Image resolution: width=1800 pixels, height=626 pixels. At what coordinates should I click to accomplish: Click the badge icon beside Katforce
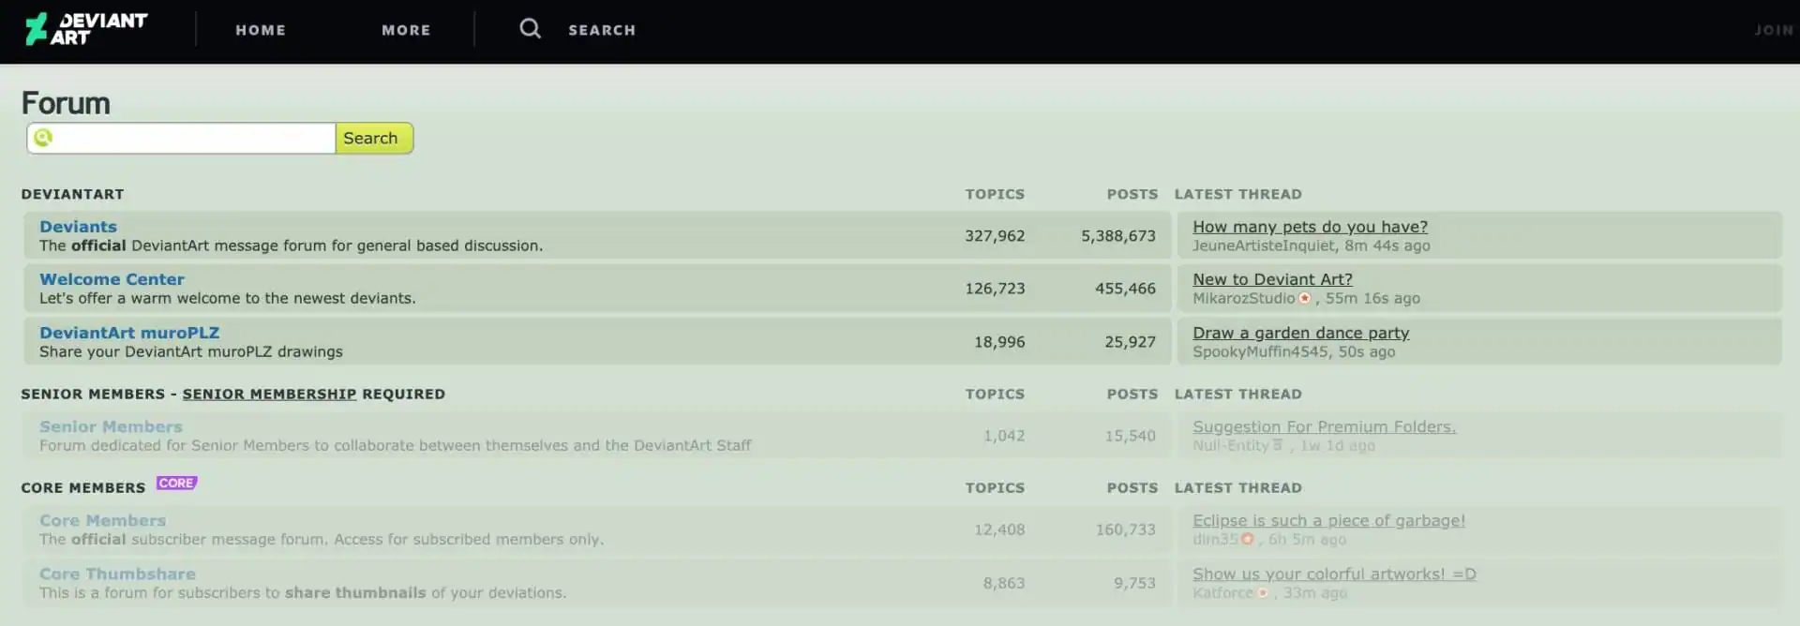tap(1263, 592)
